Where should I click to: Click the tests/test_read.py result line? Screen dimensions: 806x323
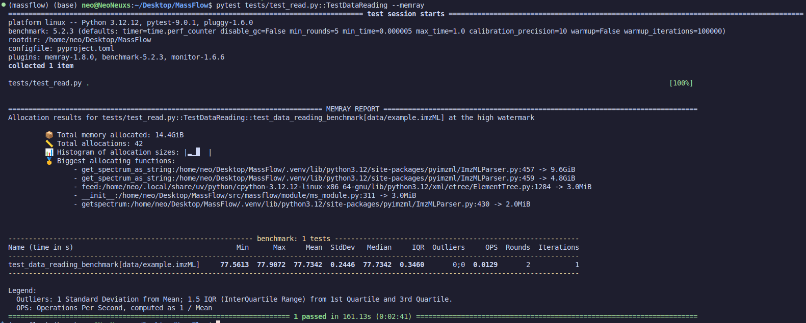click(x=45, y=83)
